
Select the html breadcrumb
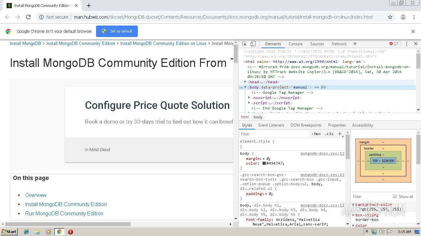click(x=245, y=117)
